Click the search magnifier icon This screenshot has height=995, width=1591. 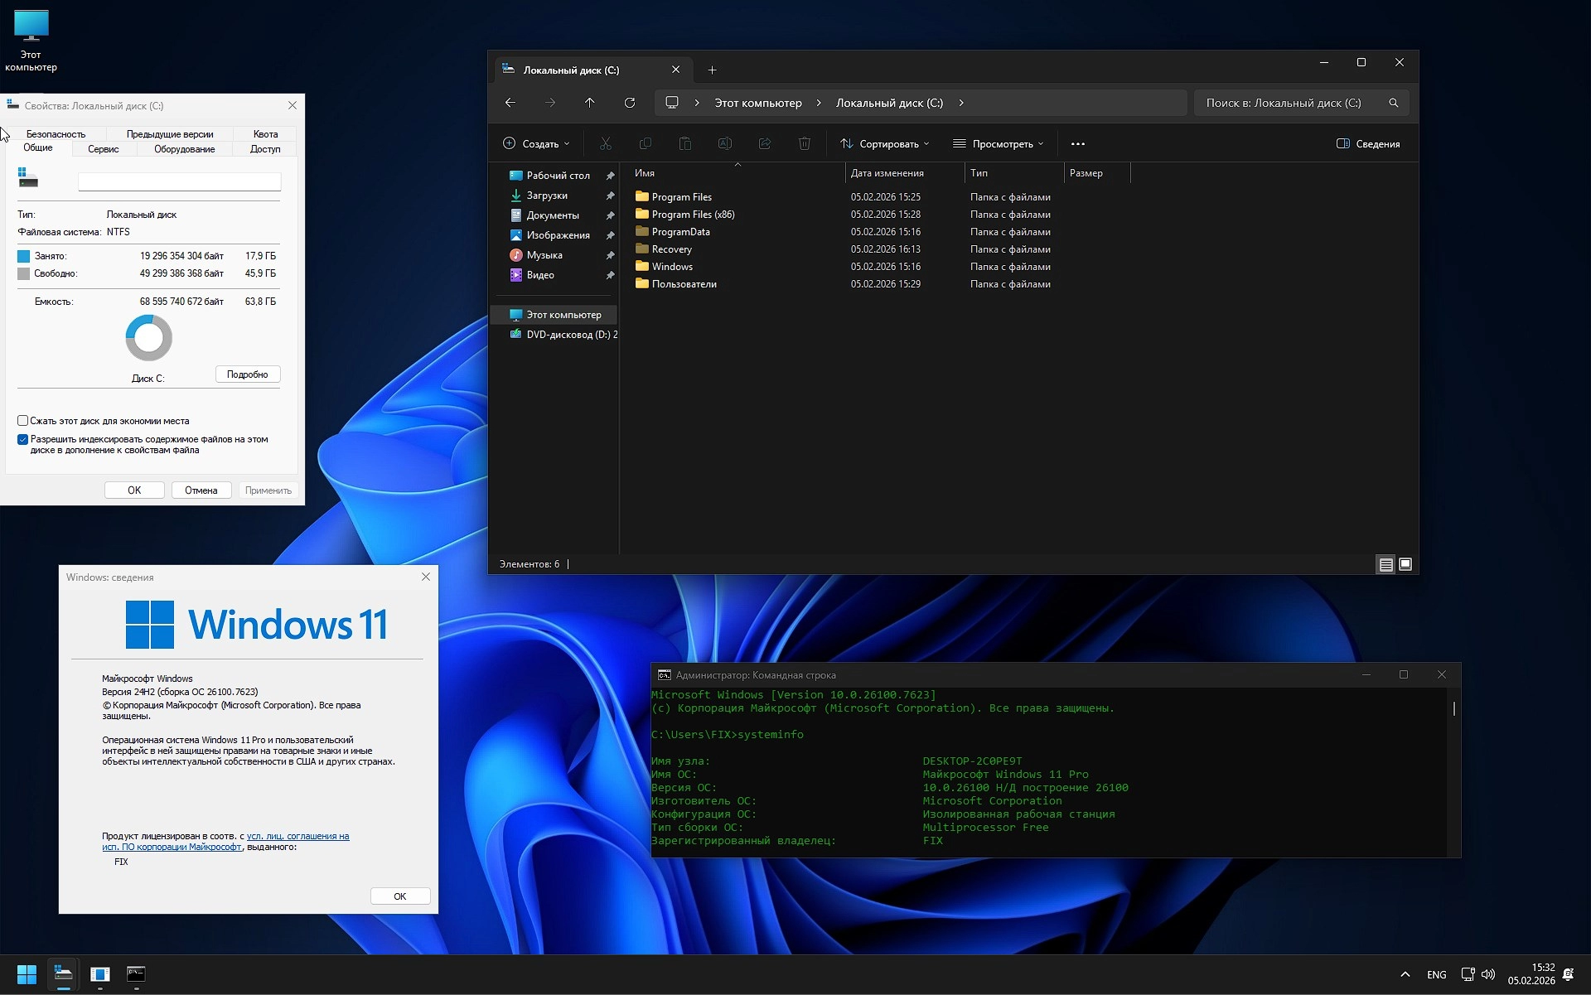click(x=1393, y=103)
